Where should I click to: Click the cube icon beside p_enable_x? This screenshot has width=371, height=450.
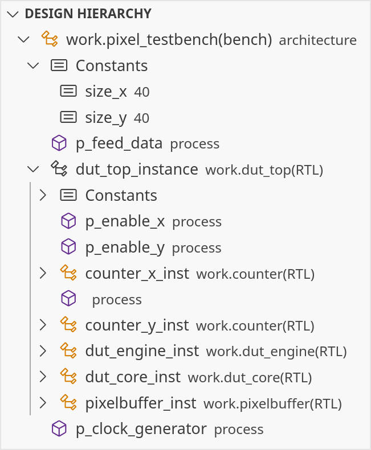coord(68,221)
